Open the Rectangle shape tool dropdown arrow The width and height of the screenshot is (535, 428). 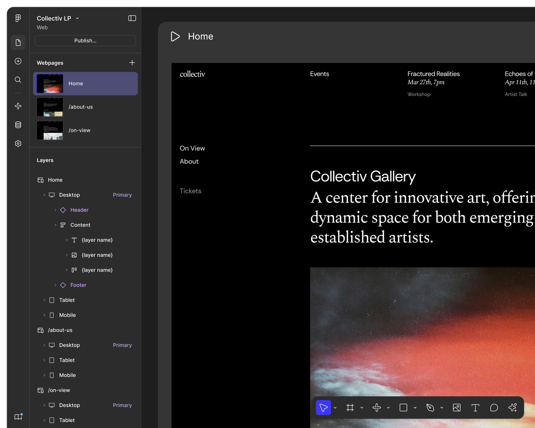point(415,408)
